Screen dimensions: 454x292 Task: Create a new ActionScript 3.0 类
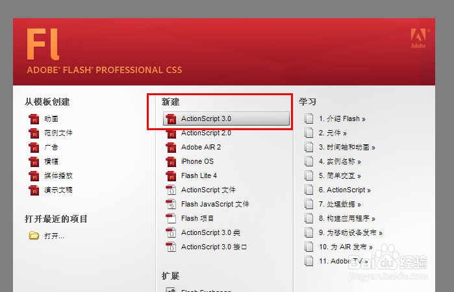pyautogui.click(x=210, y=232)
